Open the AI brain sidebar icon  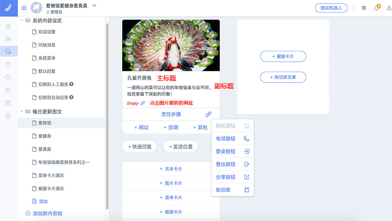coord(8,65)
